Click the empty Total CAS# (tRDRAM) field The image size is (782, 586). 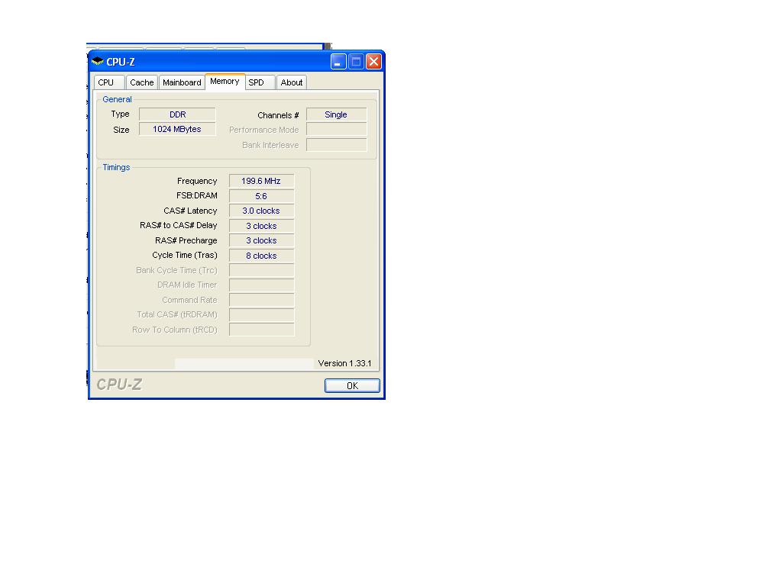[261, 315]
